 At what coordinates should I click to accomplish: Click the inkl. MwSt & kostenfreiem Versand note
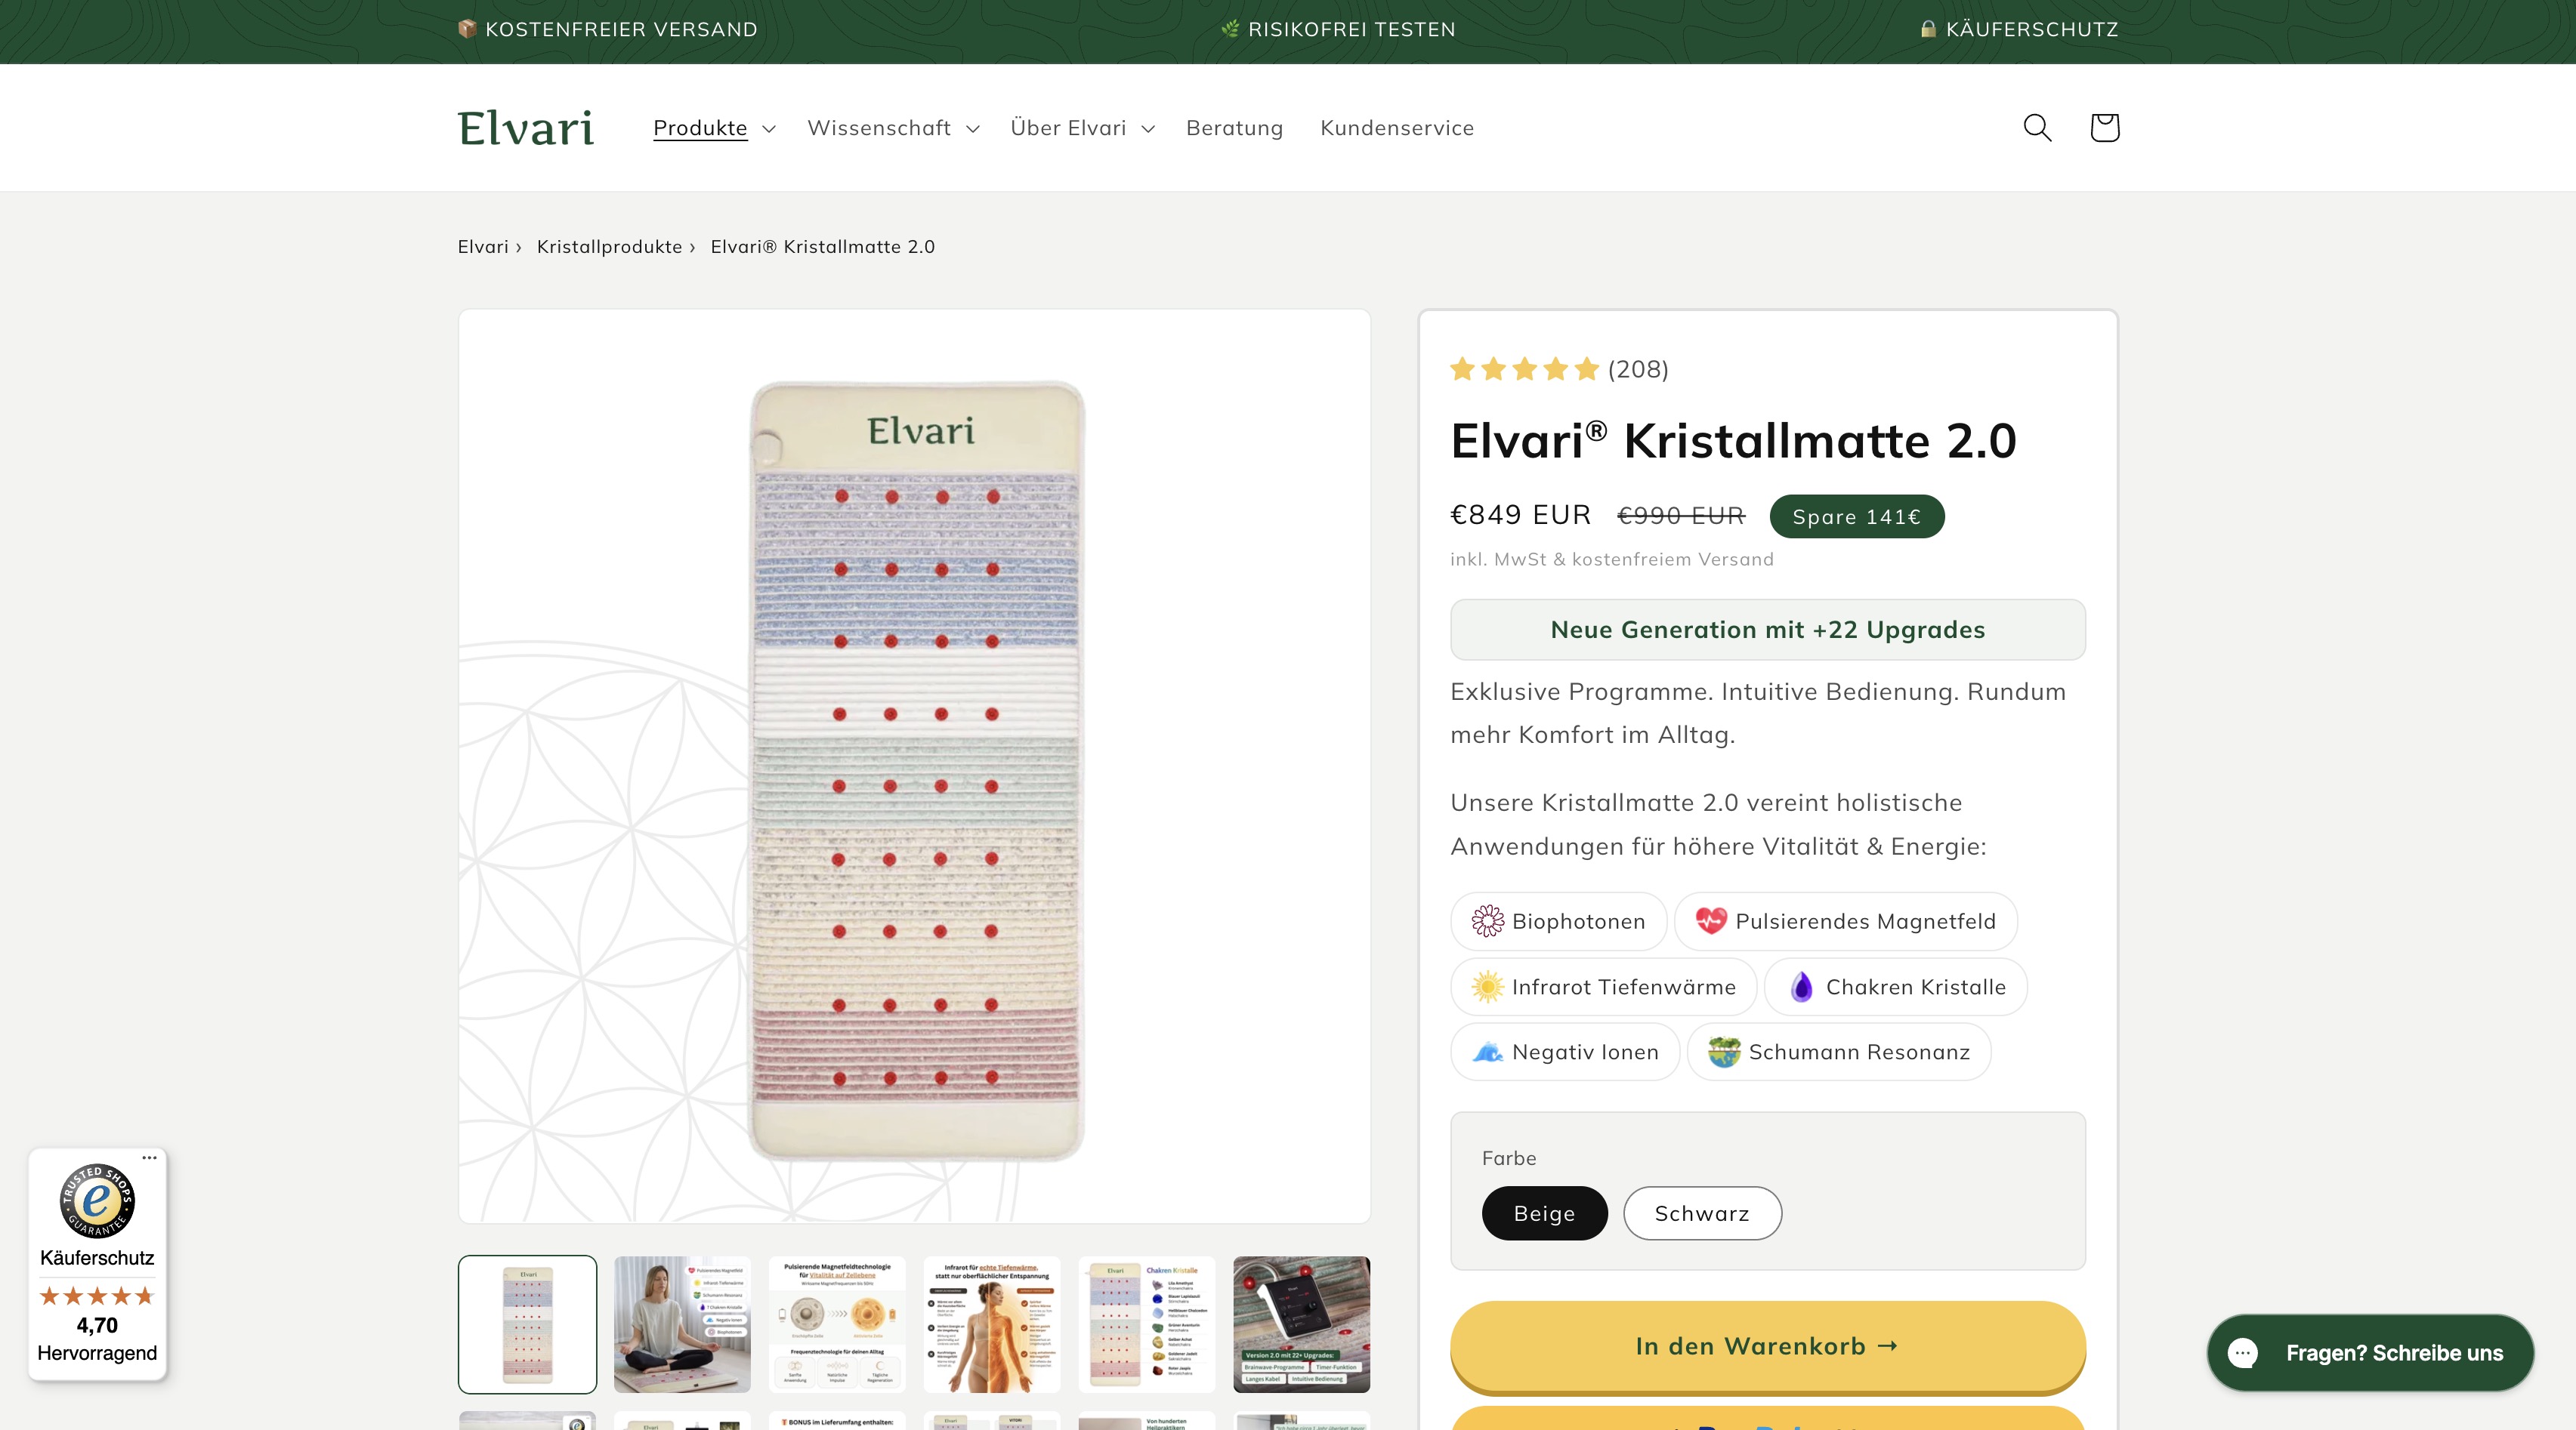click(1612, 559)
